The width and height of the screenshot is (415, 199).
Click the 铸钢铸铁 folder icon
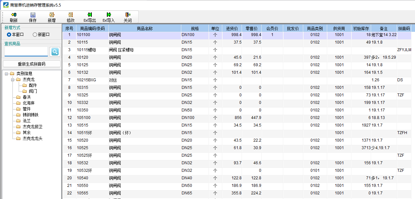[x=18, y=115]
